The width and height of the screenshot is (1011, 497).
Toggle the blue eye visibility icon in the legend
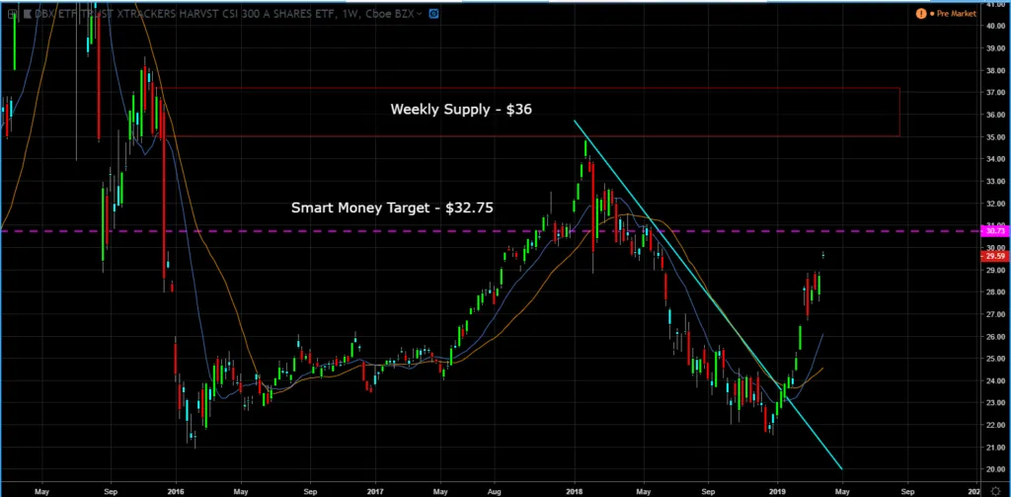pyautogui.click(x=434, y=13)
